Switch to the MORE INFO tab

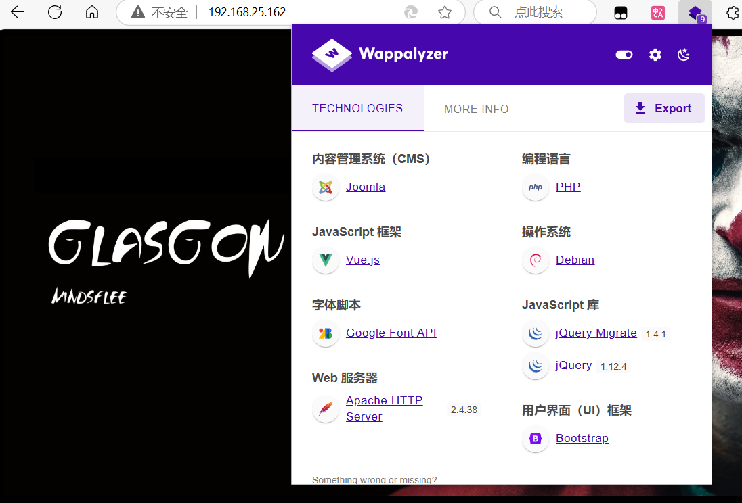pos(476,109)
